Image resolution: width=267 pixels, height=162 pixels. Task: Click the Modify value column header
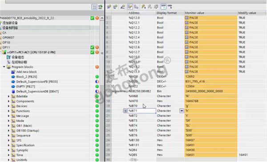(252, 13)
